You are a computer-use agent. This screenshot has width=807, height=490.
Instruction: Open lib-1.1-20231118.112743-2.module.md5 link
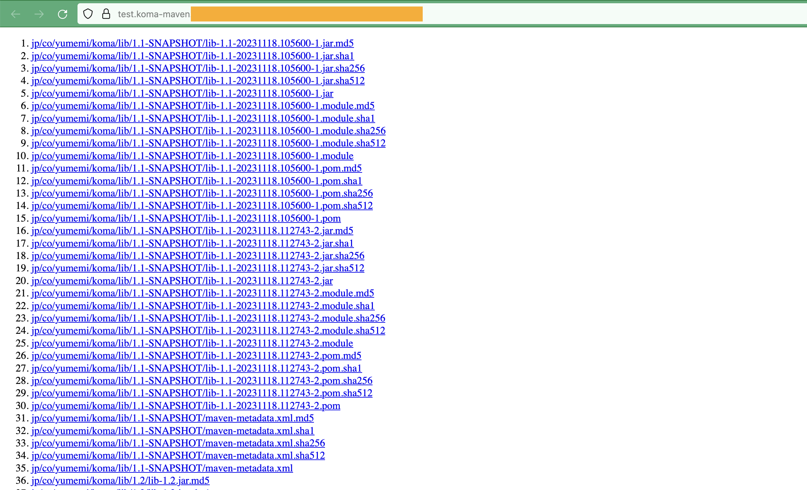(203, 293)
